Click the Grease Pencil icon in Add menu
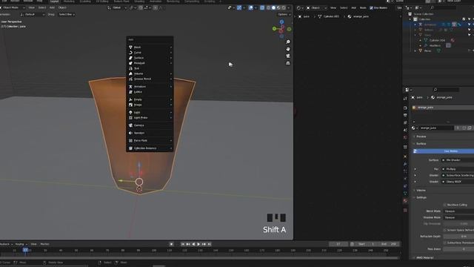 click(x=130, y=79)
